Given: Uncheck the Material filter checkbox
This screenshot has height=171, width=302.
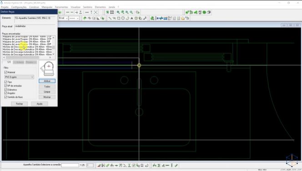Looking at the screenshot, I should (5, 72).
